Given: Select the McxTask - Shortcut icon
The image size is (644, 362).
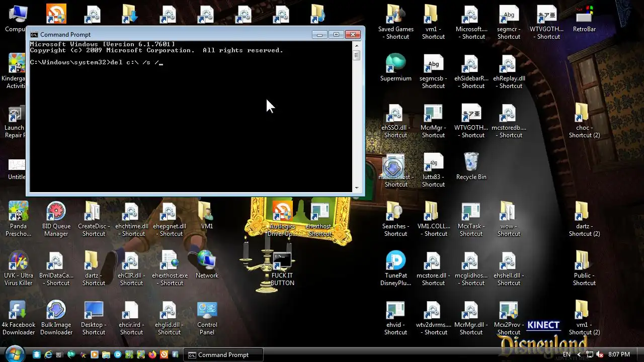Looking at the screenshot, I should pyautogui.click(x=471, y=219).
